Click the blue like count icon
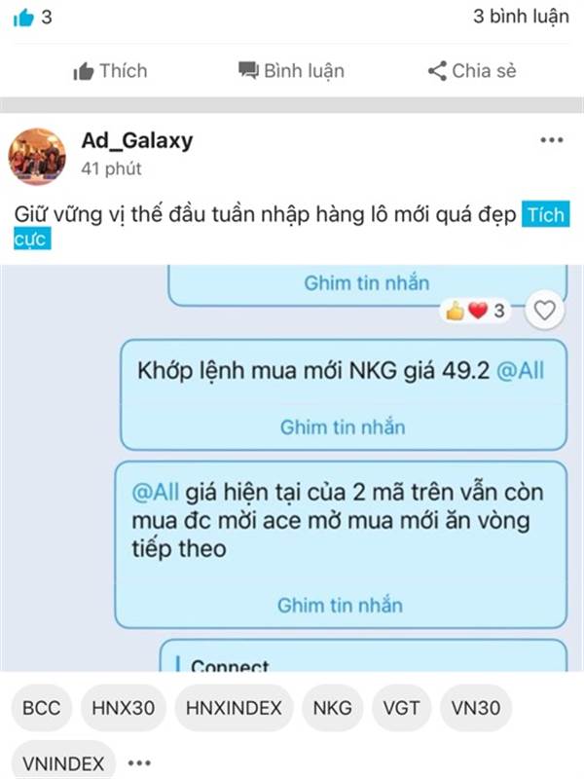The width and height of the screenshot is (584, 779). (23, 18)
